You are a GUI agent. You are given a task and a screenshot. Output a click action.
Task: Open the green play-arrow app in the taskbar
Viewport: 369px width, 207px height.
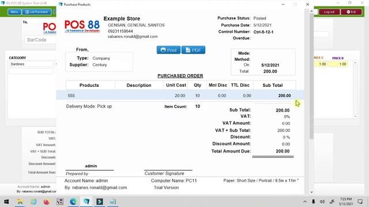pos(100,202)
